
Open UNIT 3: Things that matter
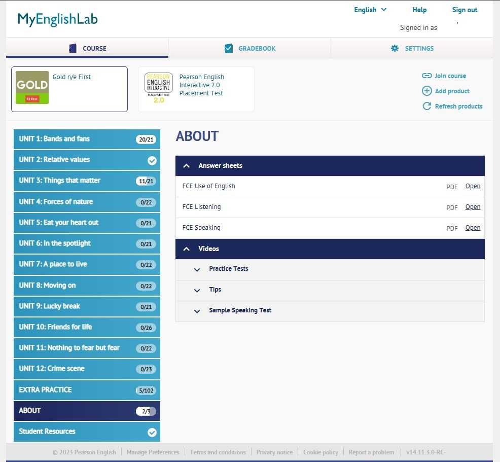pyautogui.click(x=87, y=181)
